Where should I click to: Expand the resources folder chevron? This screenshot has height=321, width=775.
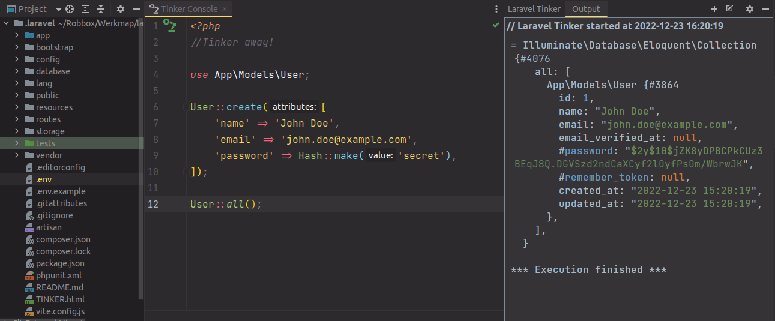tap(17, 107)
